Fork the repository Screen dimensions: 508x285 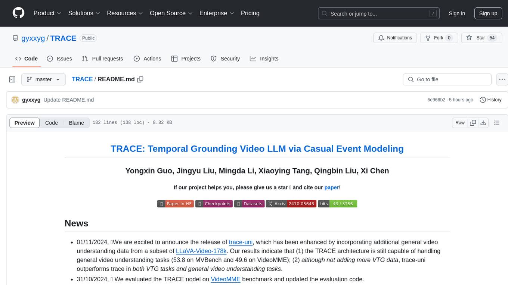tap(438, 38)
